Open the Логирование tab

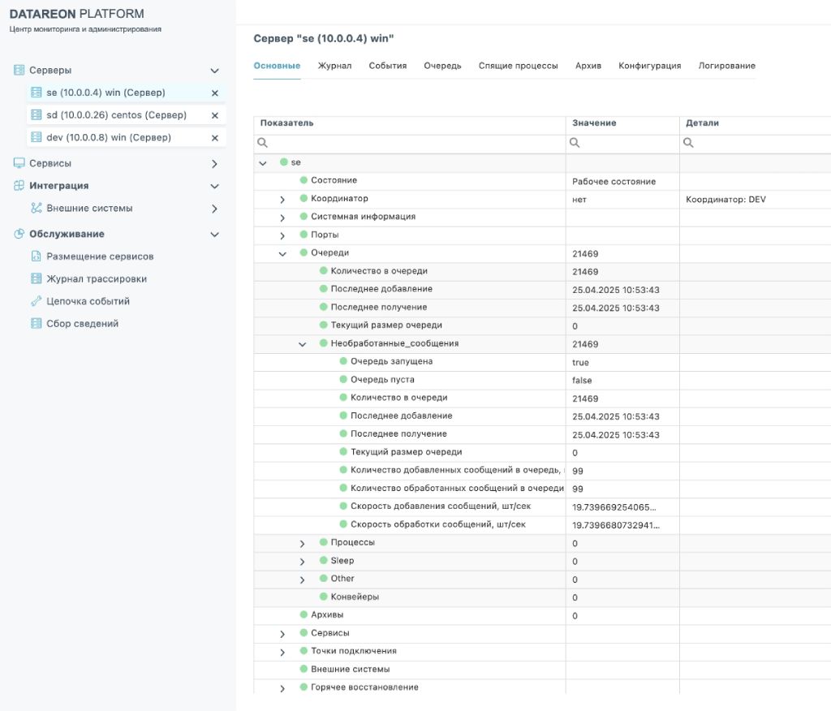click(x=726, y=66)
